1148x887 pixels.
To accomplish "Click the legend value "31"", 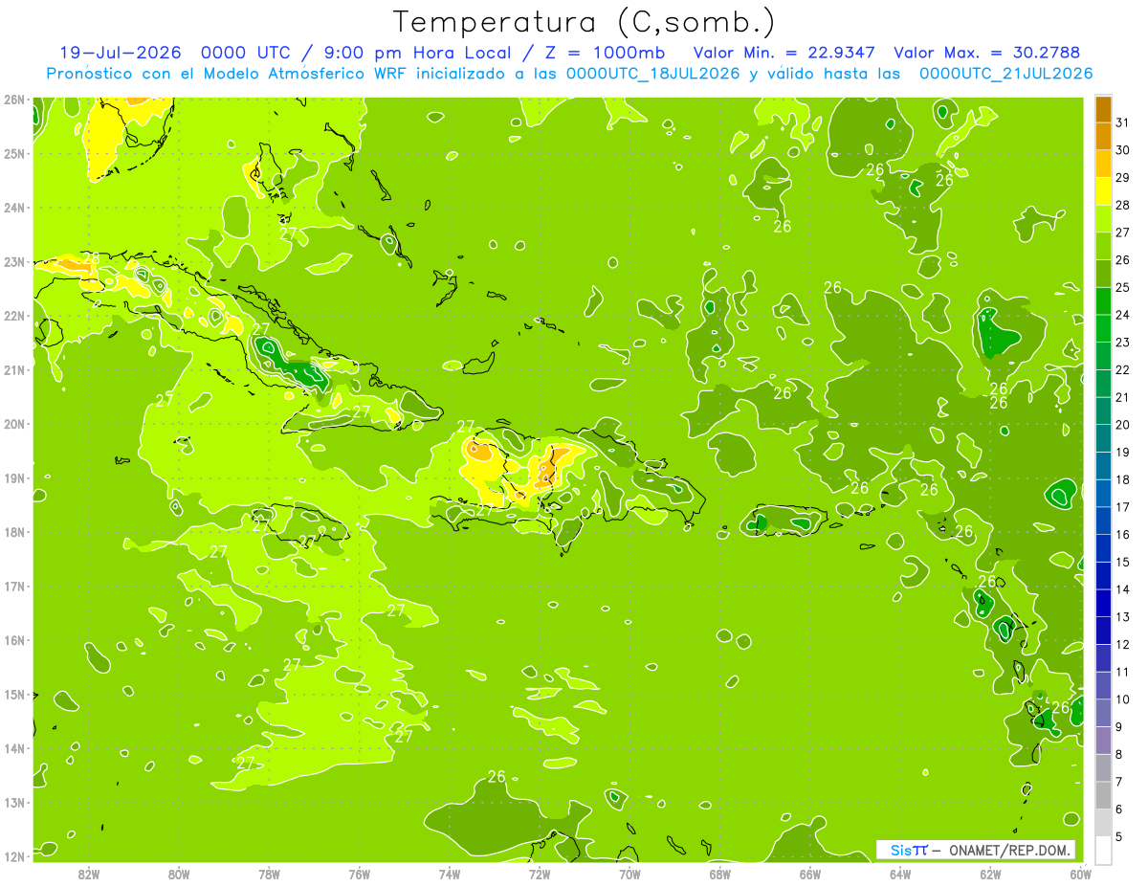I will tap(1123, 122).
